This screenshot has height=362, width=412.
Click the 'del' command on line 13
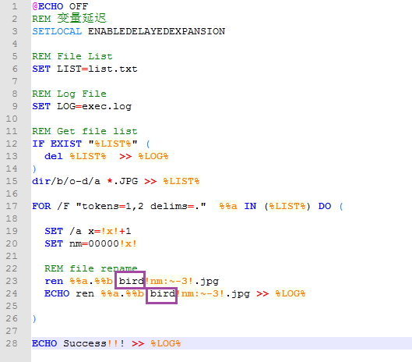click(54, 156)
